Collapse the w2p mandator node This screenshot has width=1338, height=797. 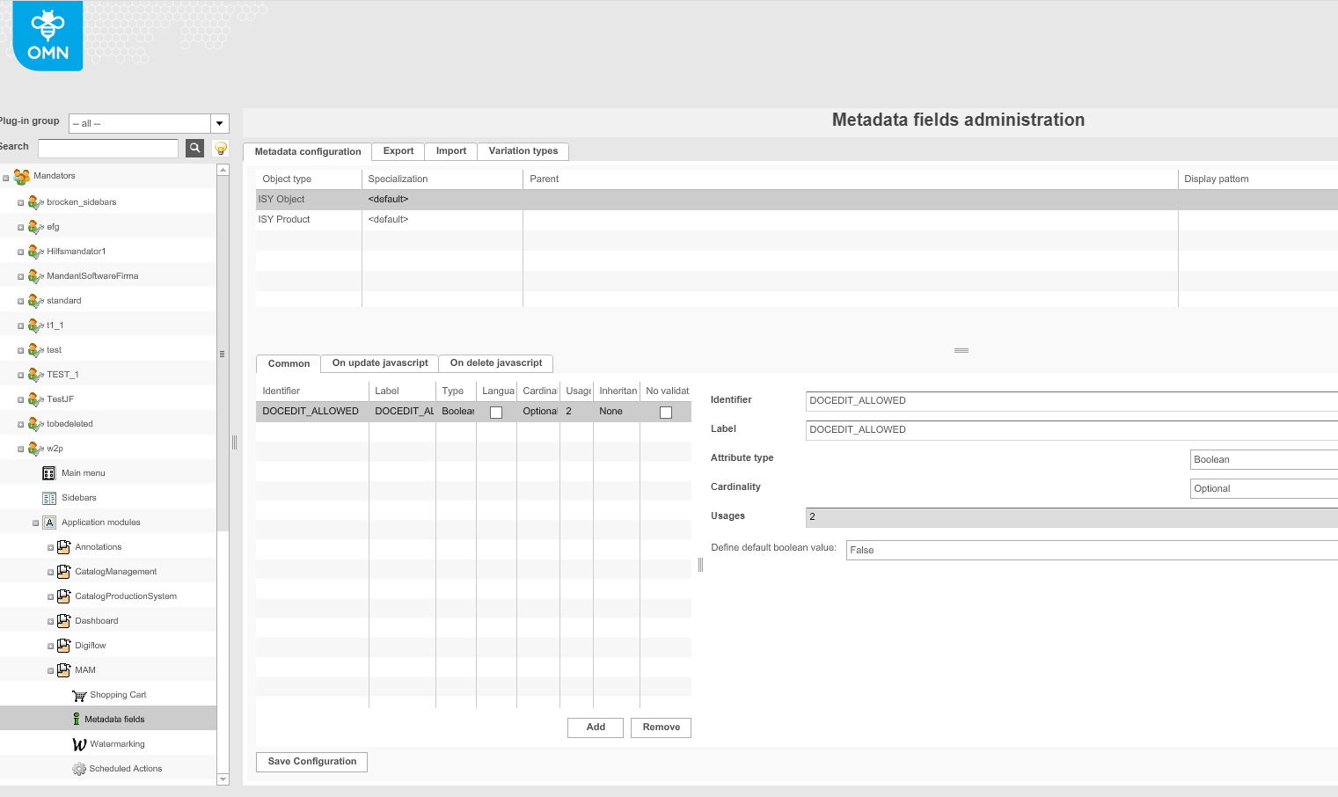pos(21,450)
